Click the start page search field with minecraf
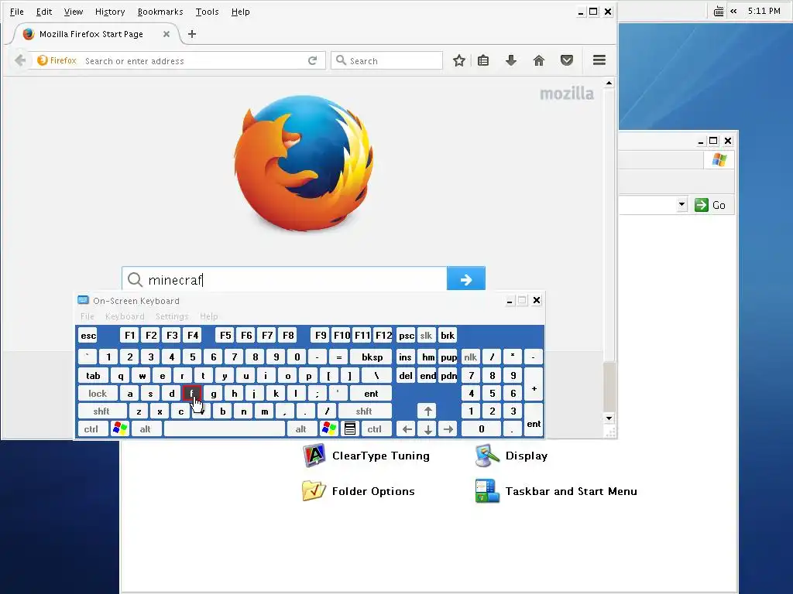 [x=284, y=278]
